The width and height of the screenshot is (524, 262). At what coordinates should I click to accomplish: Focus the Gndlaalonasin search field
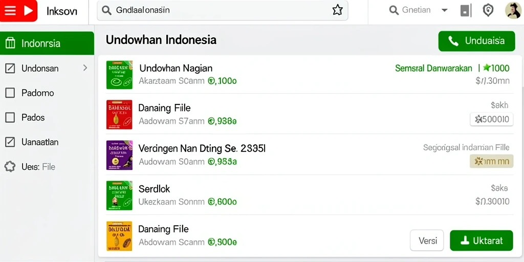[222, 10]
